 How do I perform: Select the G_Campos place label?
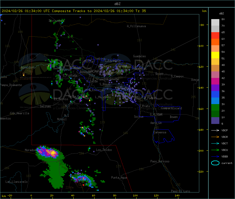click(x=177, y=76)
